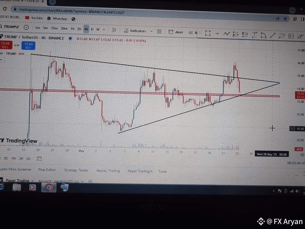Screen dimensions: 305x229
Task: Open the Crypto Pairs Screener tab
Action: point(16,169)
